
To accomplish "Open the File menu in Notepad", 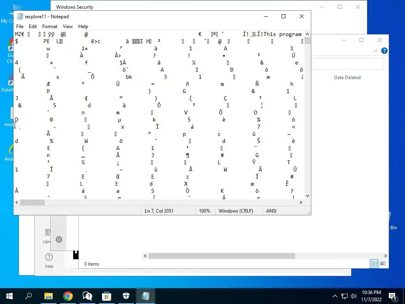I will [20, 27].
